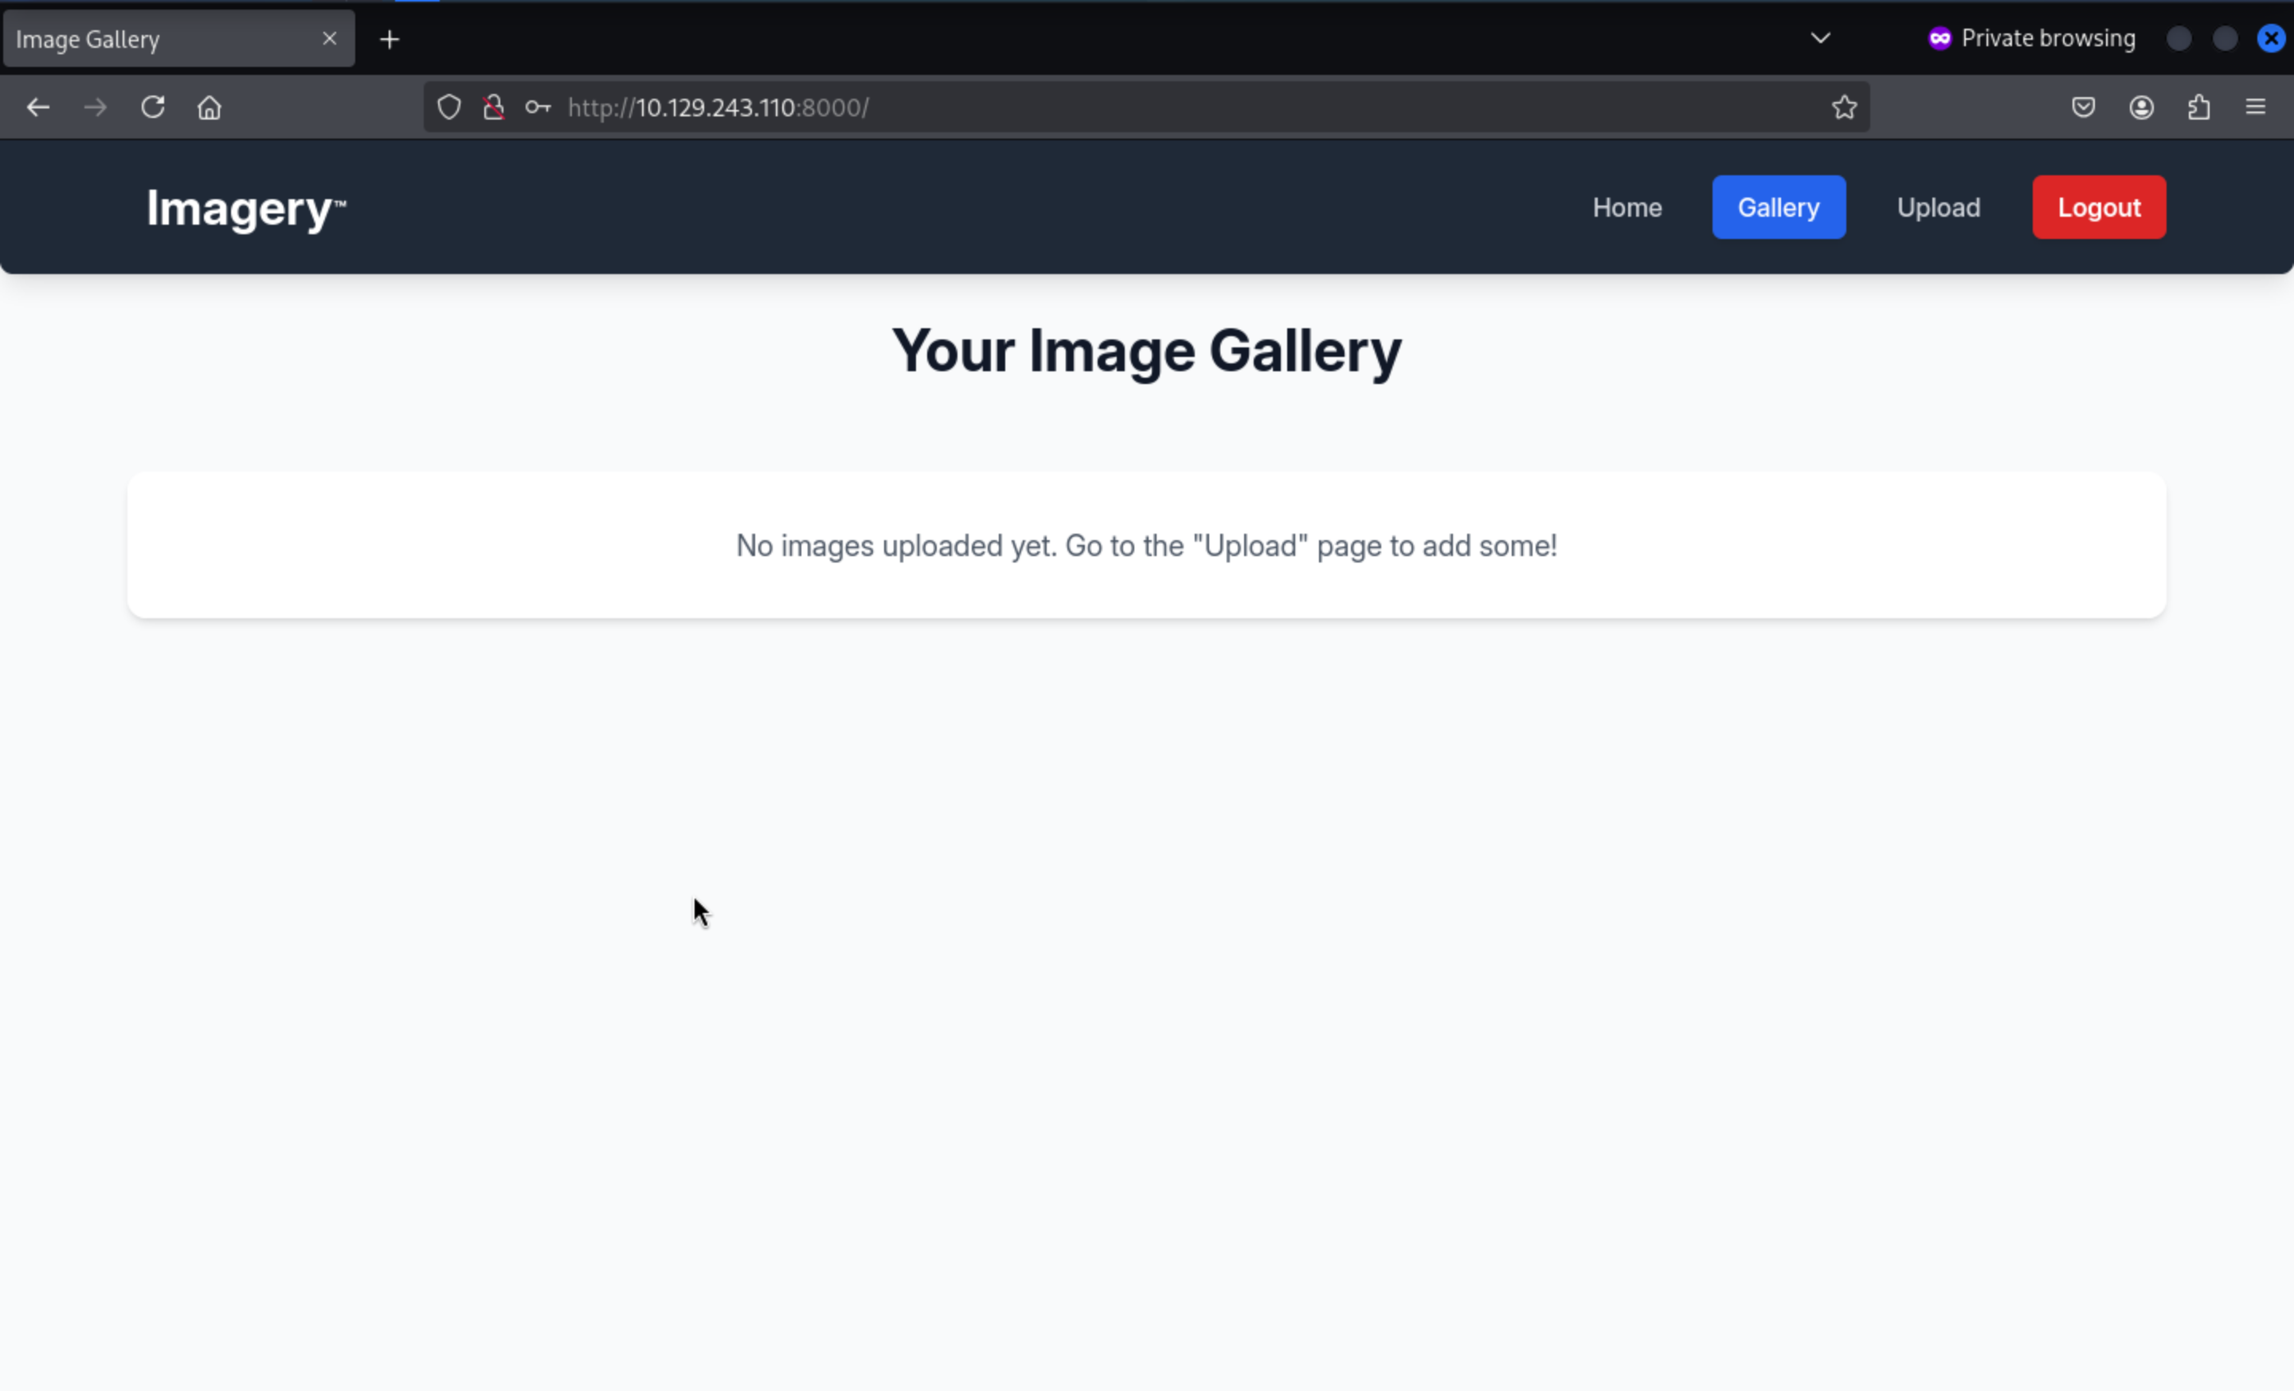Screen dimensions: 2294x1391
Task: Click the tracking protection shield icon
Action: point(448,107)
